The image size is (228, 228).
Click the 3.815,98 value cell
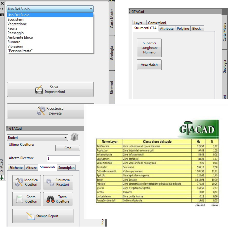tap(199, 180)
